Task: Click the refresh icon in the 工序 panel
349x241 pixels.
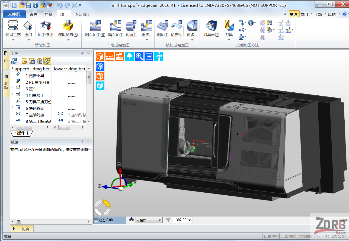Action: [x=14, y=61]
